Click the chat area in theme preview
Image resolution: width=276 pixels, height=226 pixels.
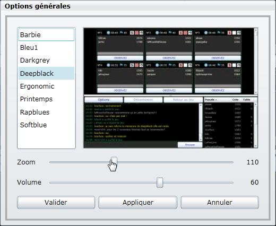142,123
